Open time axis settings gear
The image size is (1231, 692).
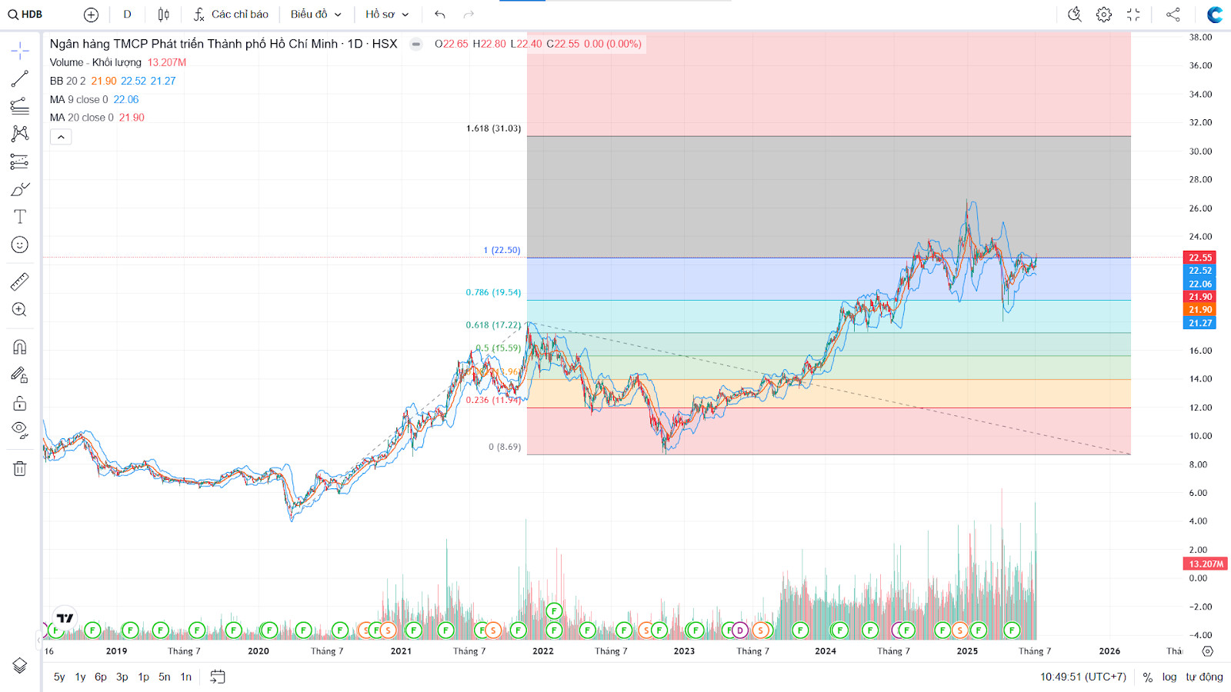tap(1208, 651)
